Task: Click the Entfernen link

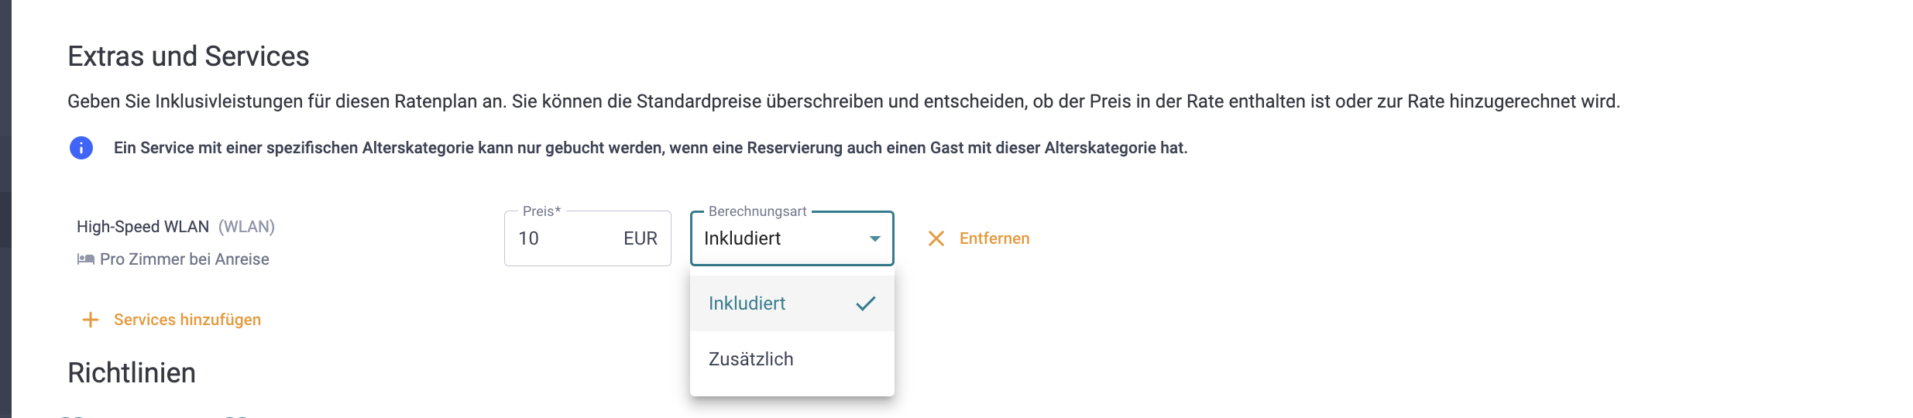Action: coord(994,238)
